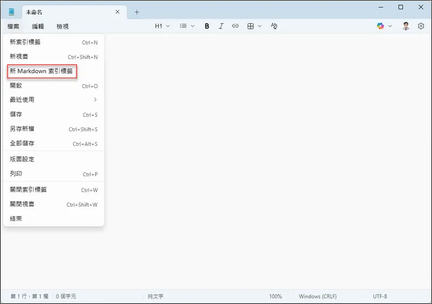Viewport: 432px width, 304px height.
Task: Choose 關閉視窗 menu entry
Action: [x=54, y=204]
